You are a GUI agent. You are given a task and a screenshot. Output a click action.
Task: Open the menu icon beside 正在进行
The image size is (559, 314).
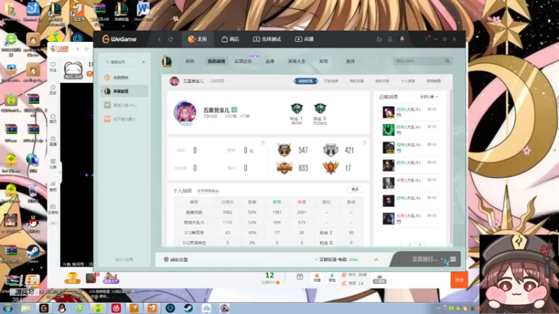pyautogui.click(x=453, y=259)
